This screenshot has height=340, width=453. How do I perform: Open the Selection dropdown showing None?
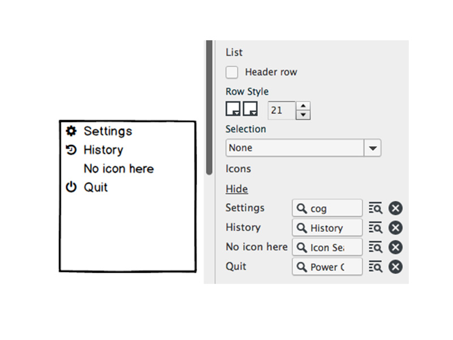[x=373, y=147]
